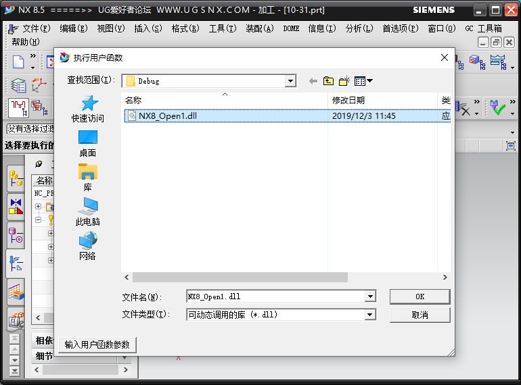Select 快速访问 in places sidebar

[x=88, y=109]
